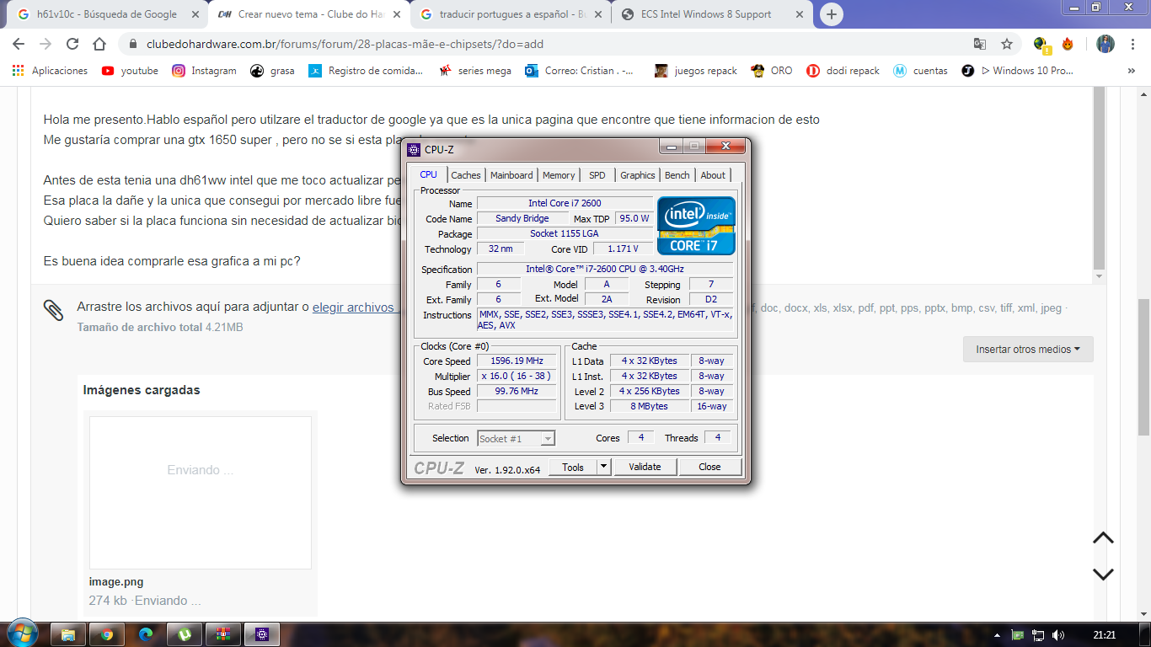Open the Instagram bookmark
Image resolution: width=1151 pixels, height=647 pixels.
coord(204,71)
